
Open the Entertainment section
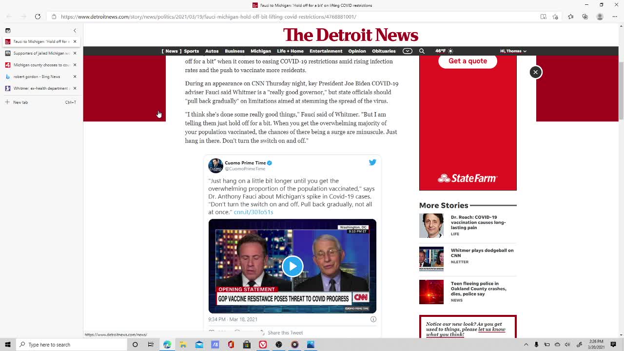(x=326, y=51)
